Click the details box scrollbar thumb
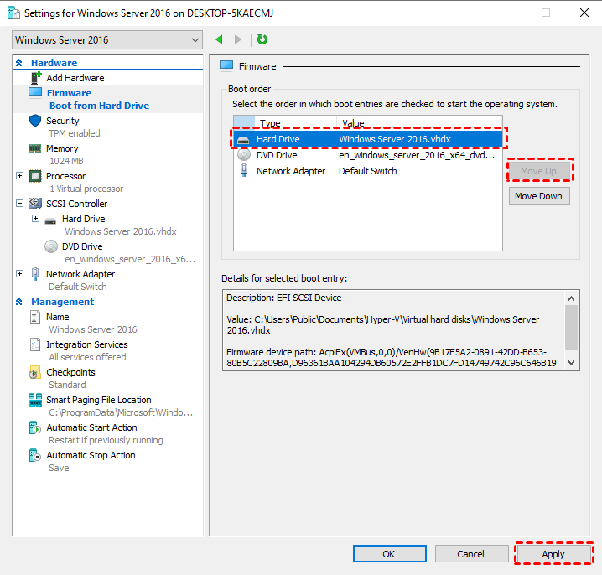The height and width of the screenshot is (575, 602). coord(572,328)
